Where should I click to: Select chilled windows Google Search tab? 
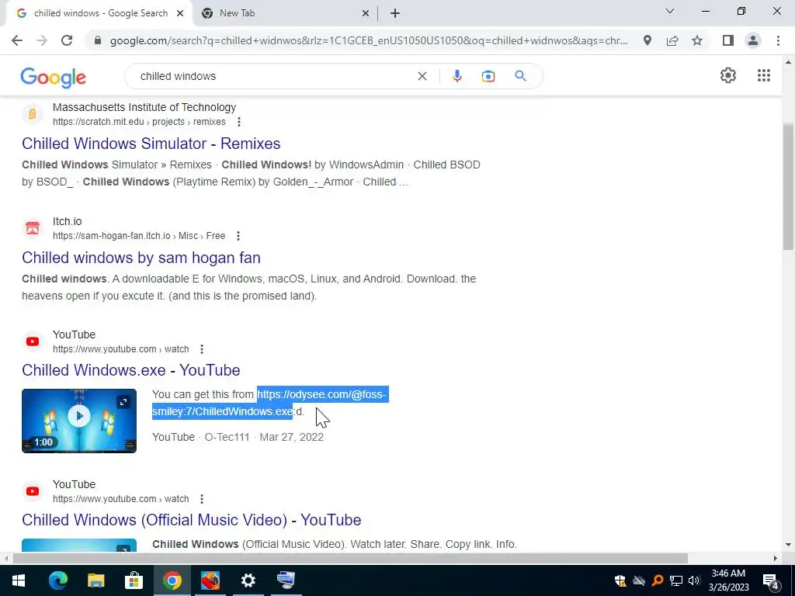pyautogui.click(x=99, y=13)
